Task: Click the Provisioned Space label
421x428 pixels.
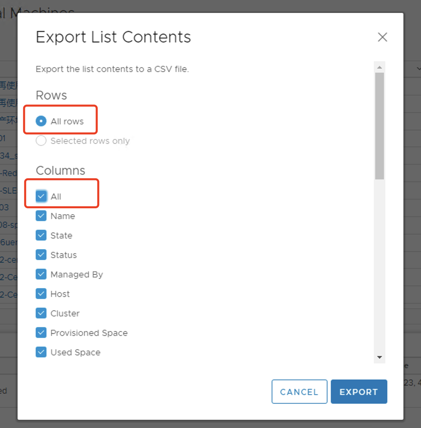Action: [x=89, y=333]
